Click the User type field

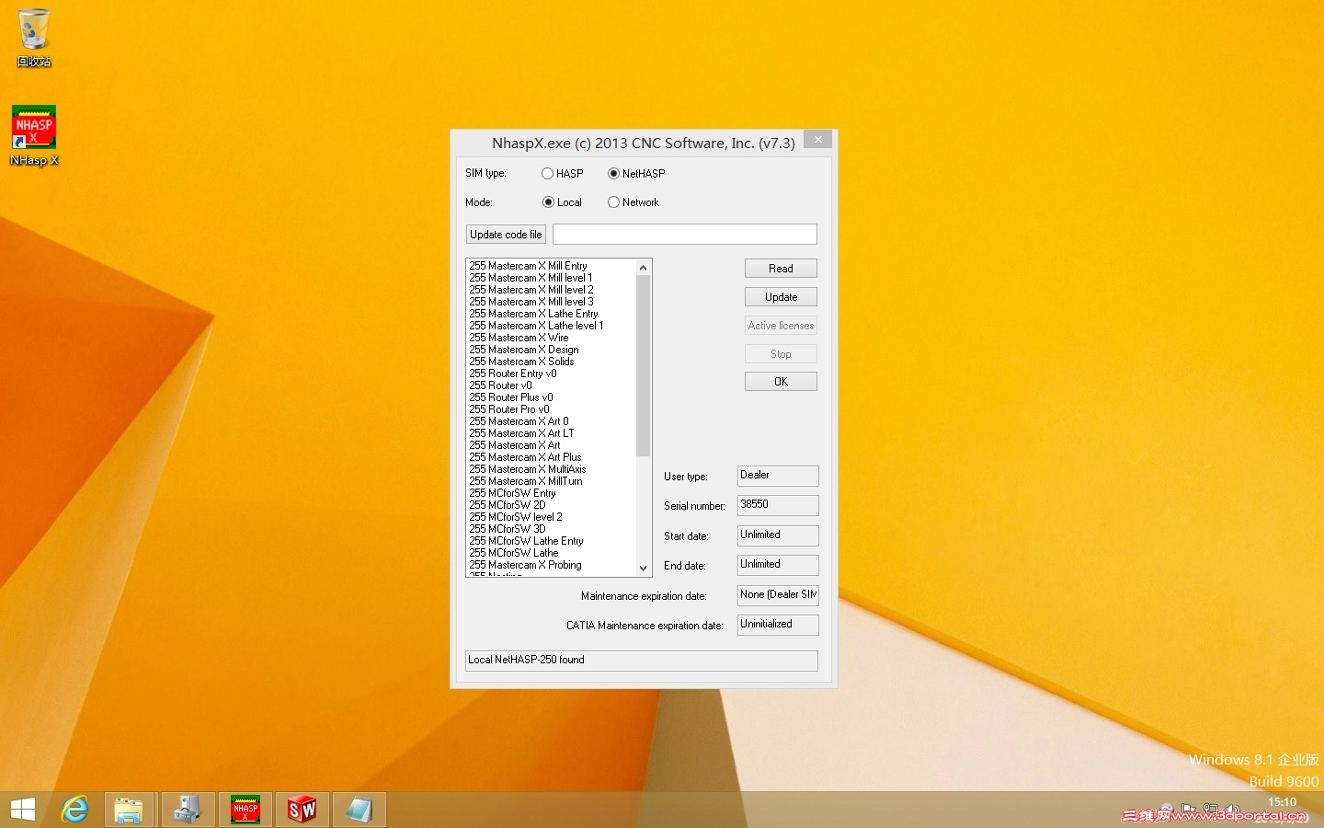(778, 476)
